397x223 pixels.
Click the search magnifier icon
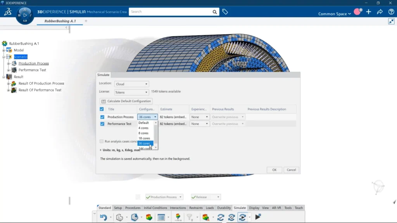214,12
